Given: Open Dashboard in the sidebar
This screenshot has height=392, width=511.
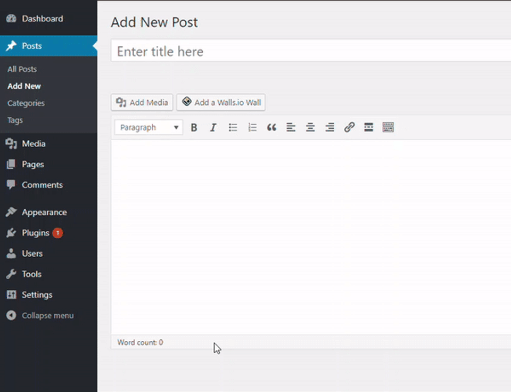Looking at the screenshot, I should click(48, 19).
